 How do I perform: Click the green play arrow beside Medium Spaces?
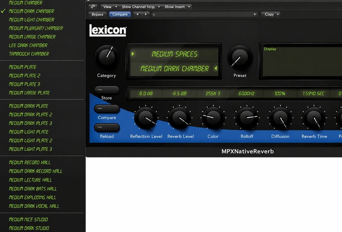[x=133, y=54]
